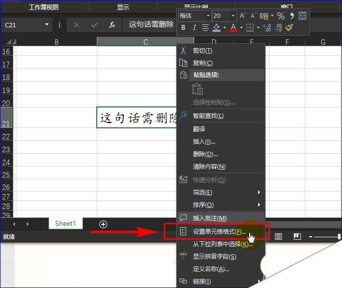Expand the borders dropdown arrow
The height and width of the screenshot is (288, 342).
[x=258, y=28]
